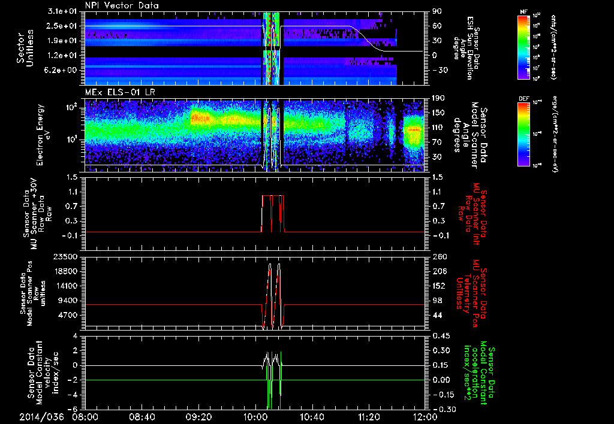This screenshot has height=424, width=614.
Task: Click the "0.00" acceleration tick value
Action: [441, 380]
